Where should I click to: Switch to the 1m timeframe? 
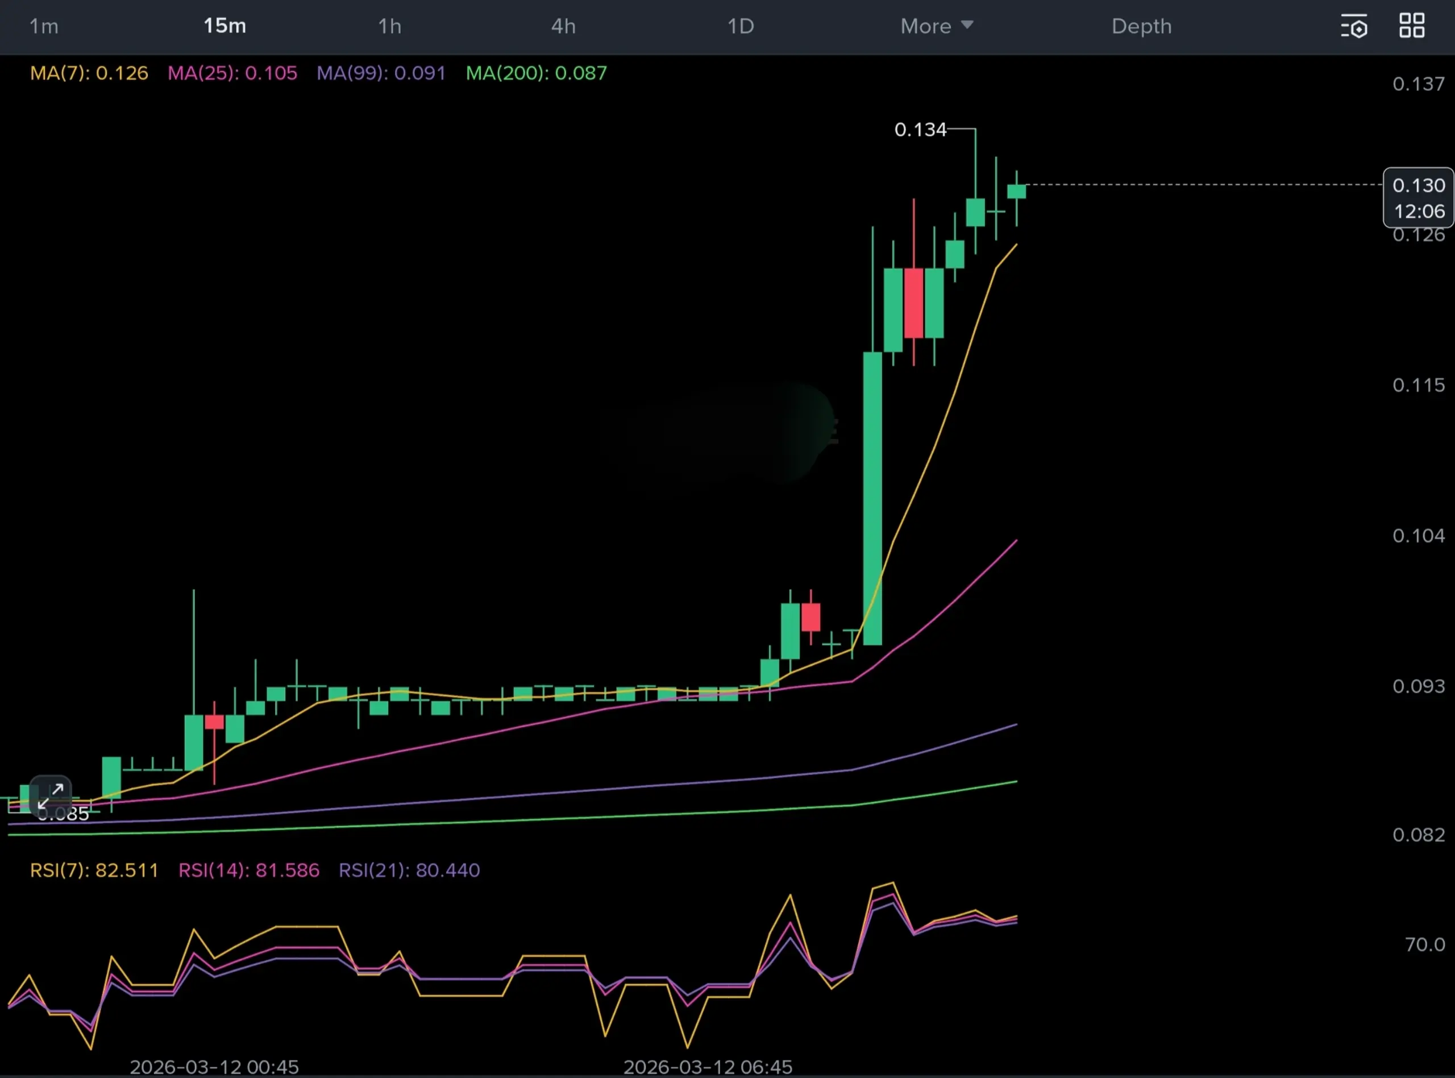[x=44, y=26]
